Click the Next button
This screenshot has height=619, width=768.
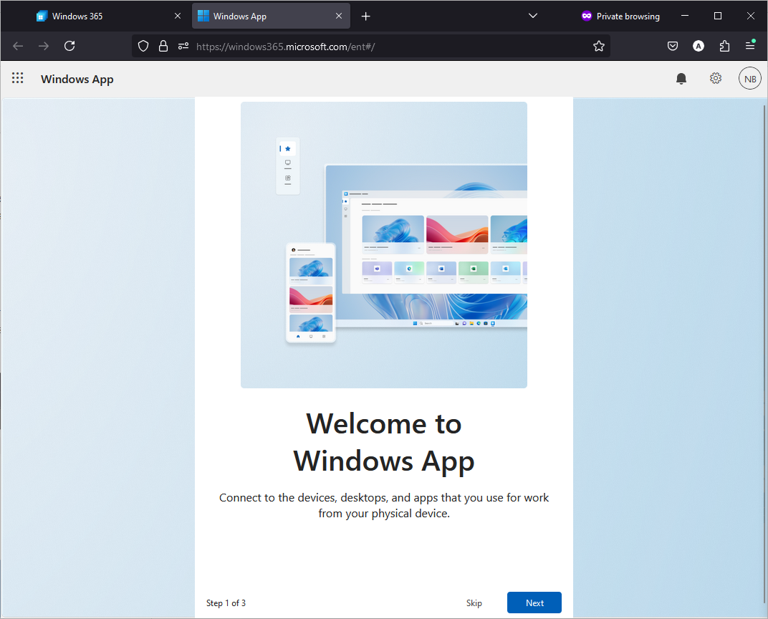(x=534, y=603)
